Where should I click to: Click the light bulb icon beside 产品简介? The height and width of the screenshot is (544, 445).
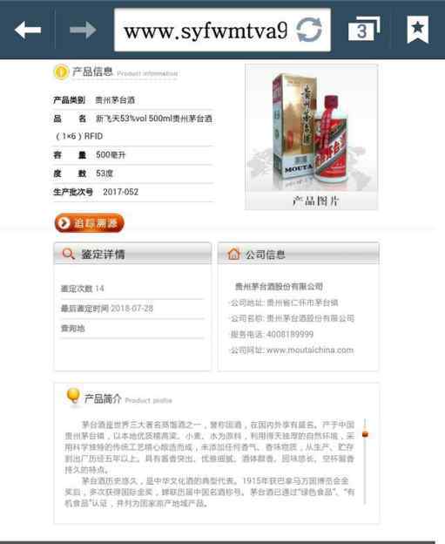point(73,397)
